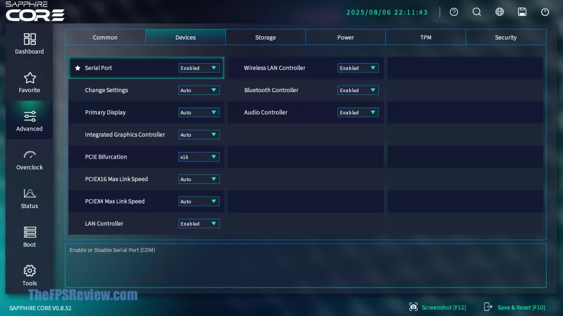Viewport: 563px width, 316px height.
Task: Click the language globe icon
Action: [499, 12]
